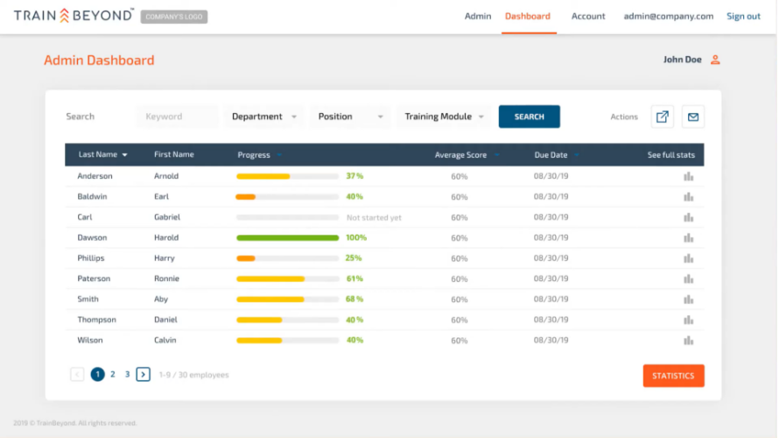The height and width of the screenshot is (438, 779).
Task: Click the Sign out link
Action: [743, 16]
